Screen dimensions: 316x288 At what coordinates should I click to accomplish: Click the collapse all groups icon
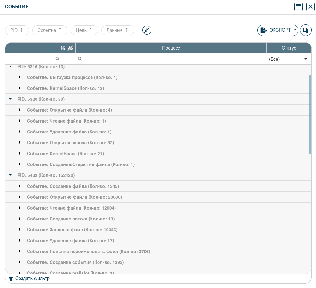147,30
